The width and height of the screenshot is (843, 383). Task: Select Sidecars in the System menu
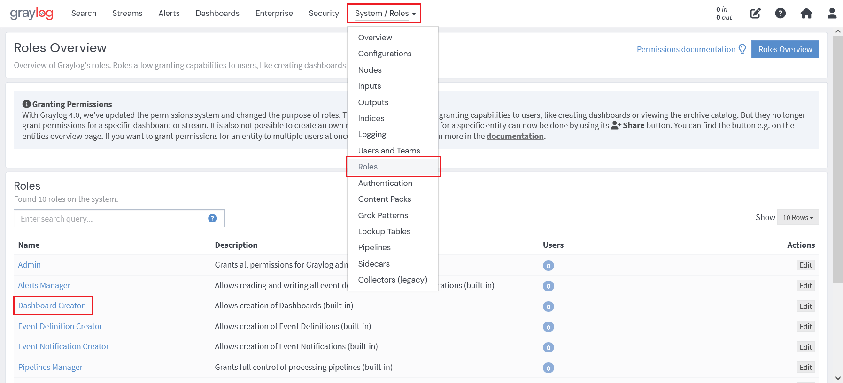click(x=393, y=264)
